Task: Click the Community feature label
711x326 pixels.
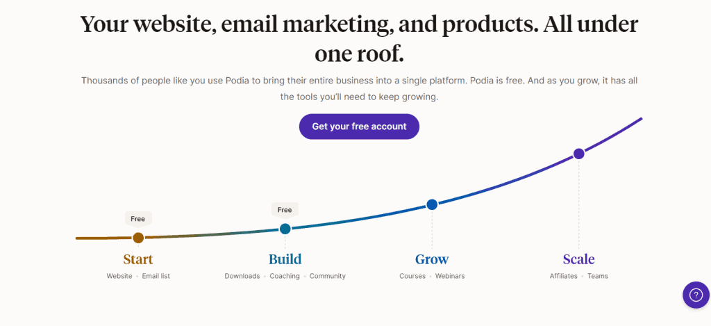Action: tap(328, 276)
